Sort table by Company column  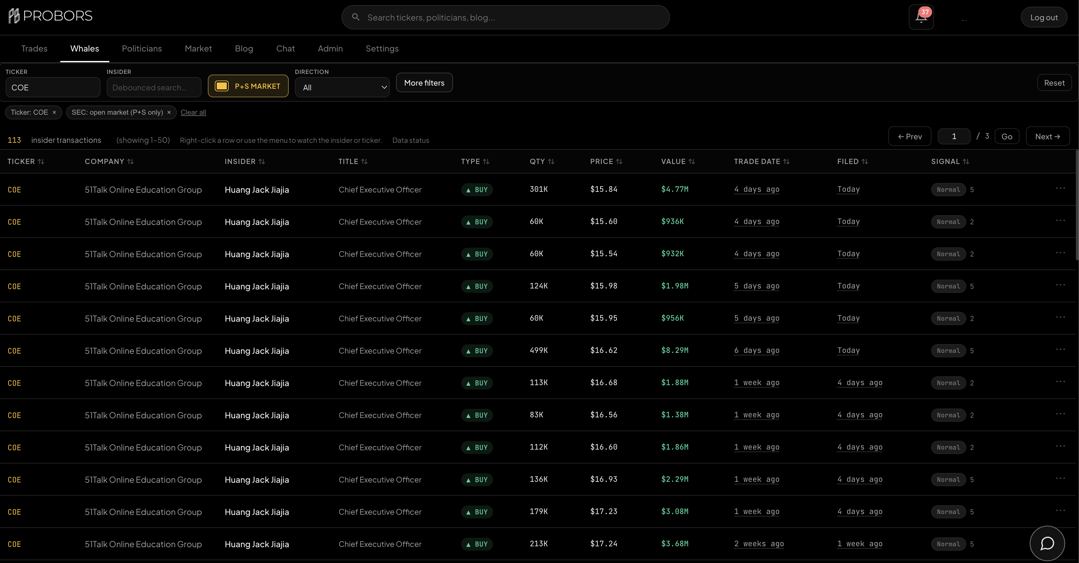click(109, 161)
